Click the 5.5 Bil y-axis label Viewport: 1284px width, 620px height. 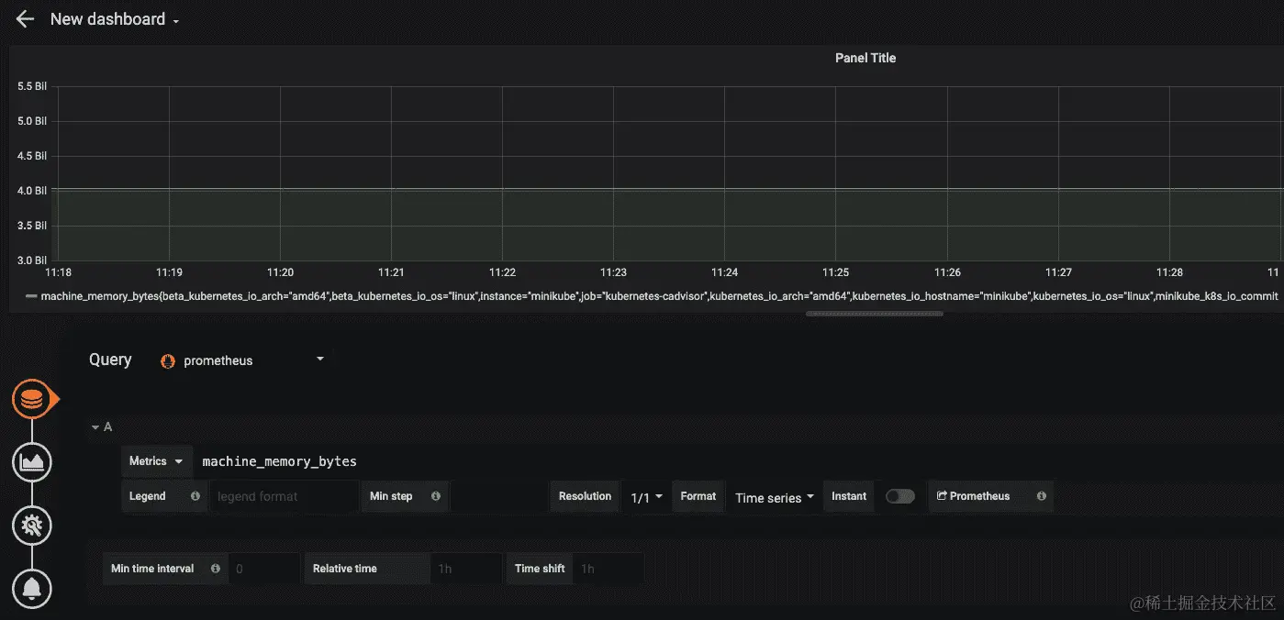point(32,86)
